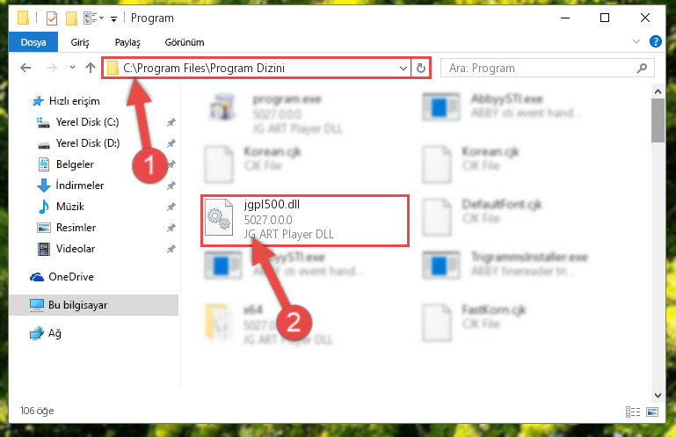
Task: Unpin Yerel Disk (C:) from quick access
Action: point(171,122)
